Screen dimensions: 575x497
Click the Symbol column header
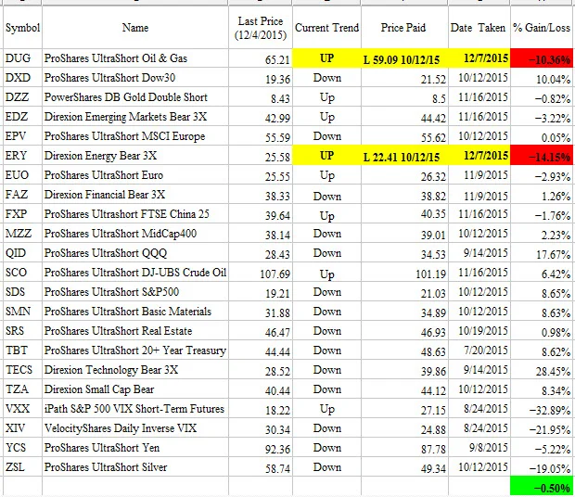point(22,28)
